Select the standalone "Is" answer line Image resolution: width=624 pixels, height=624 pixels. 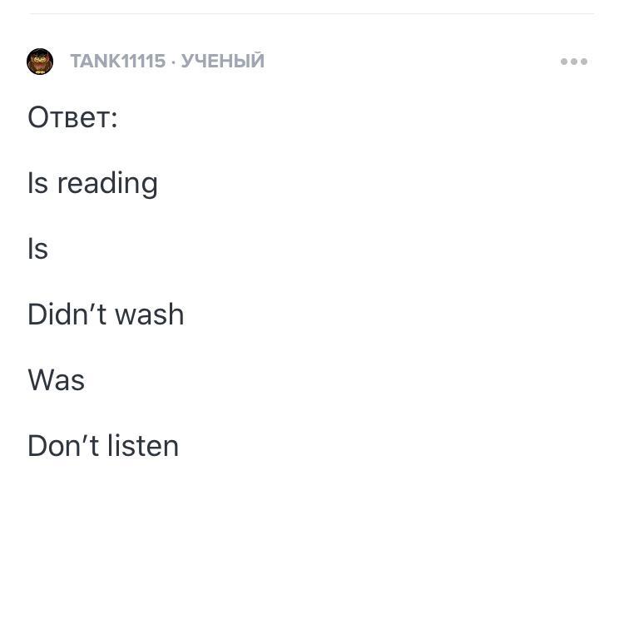(38, 249)
